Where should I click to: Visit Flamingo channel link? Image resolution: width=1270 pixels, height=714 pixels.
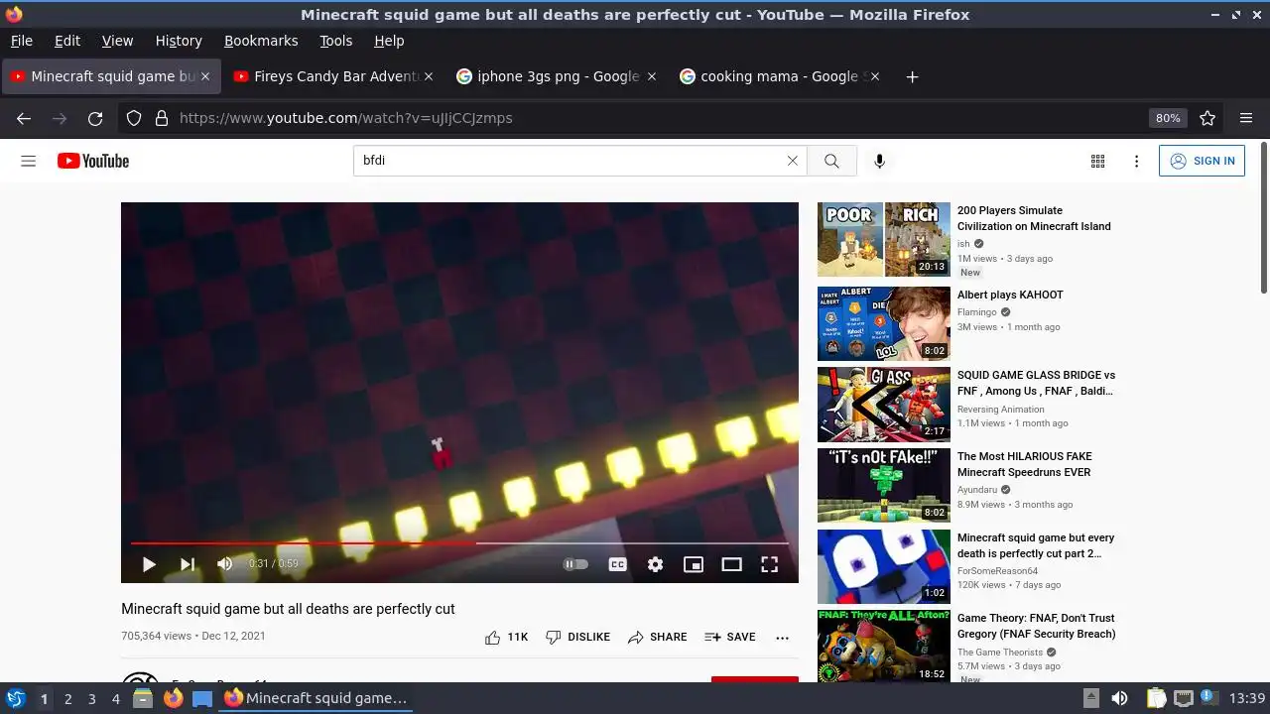(x=977, y=311)
